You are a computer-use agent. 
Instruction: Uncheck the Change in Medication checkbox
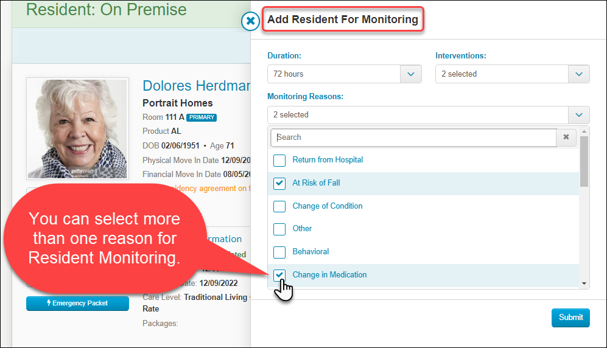click(279, 275)
